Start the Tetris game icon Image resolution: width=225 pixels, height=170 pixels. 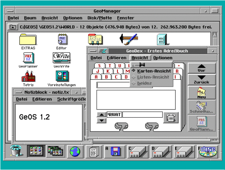pos(28,76)
